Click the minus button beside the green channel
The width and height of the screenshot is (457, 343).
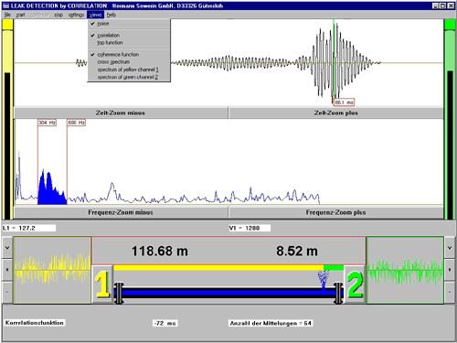click(450, 292)
